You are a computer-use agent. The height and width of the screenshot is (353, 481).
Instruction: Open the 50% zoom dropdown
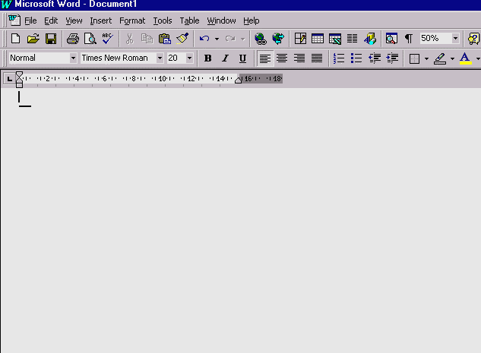pos(455,38)
